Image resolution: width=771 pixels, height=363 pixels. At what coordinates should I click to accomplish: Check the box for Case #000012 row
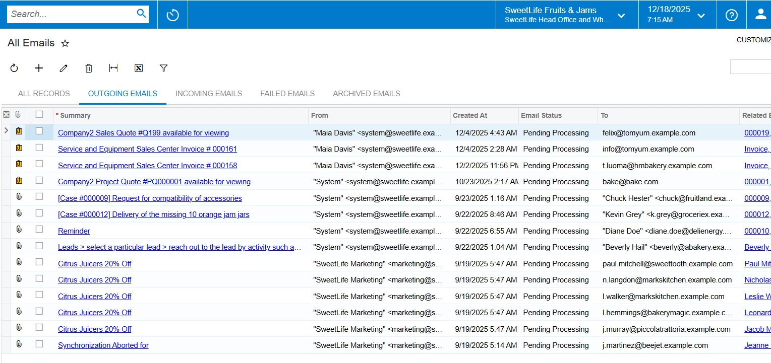tap(39, 213)
